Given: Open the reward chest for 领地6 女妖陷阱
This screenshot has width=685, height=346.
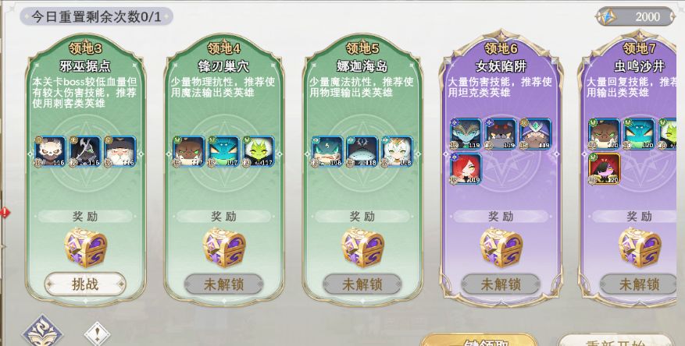Looking at the screenshot, I should (501, 248).
